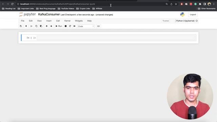Open the View menu

pyautogui.click(x=39, y=21)
